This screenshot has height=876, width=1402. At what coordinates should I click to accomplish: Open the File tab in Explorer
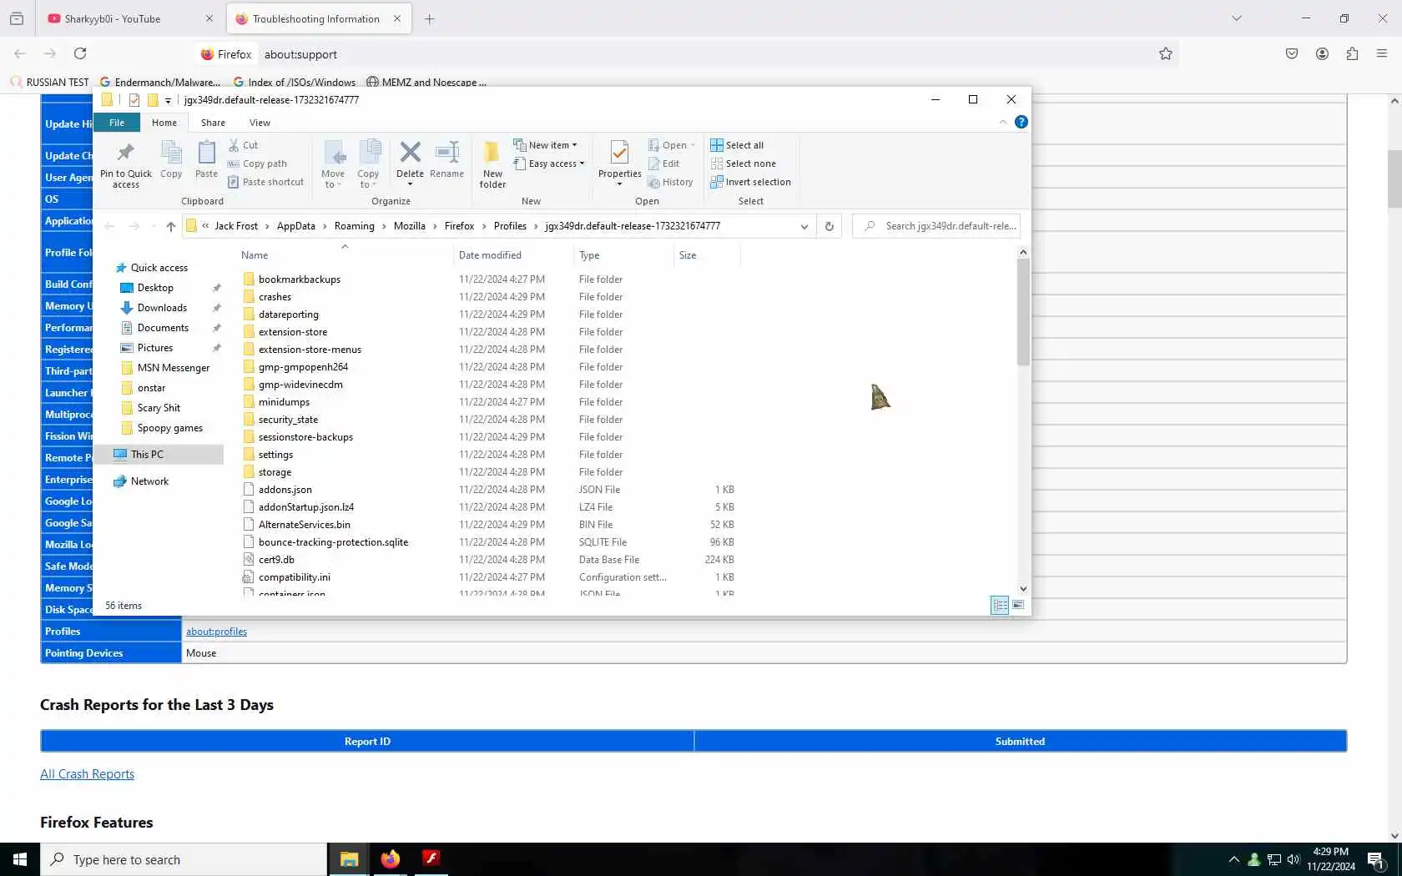click(x=117, y=123)
